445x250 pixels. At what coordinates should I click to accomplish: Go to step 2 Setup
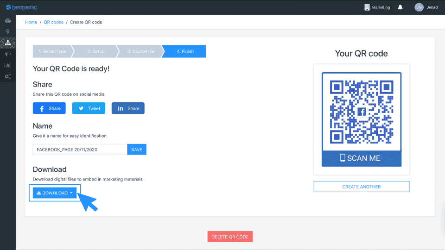(x=96, y=51)
